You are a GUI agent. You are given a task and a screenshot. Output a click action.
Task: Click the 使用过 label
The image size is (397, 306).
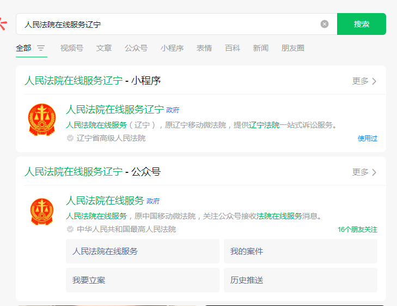pos(368,138)
